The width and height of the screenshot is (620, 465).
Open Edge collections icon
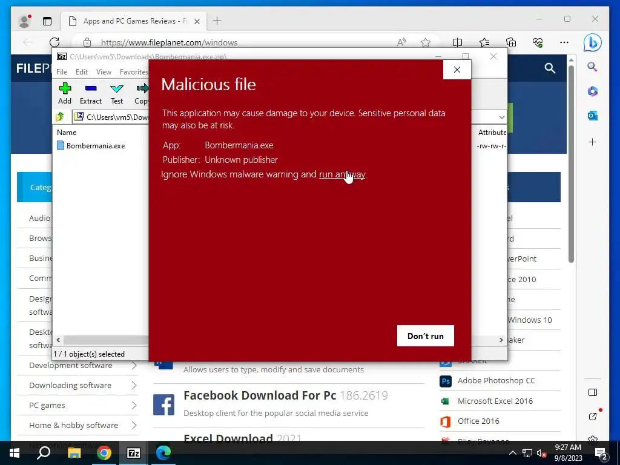click(x=511, y=42)
